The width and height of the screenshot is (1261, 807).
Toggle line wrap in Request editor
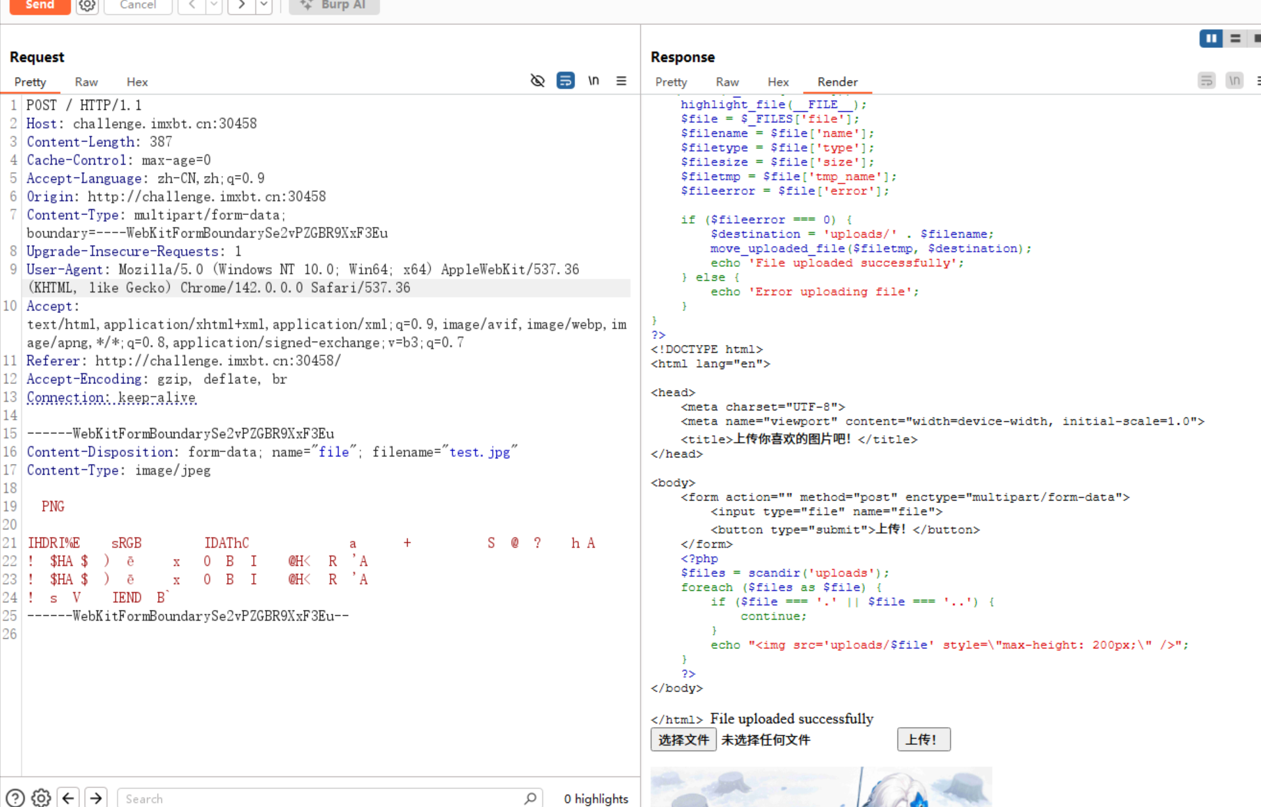click(x=566, y=81)
